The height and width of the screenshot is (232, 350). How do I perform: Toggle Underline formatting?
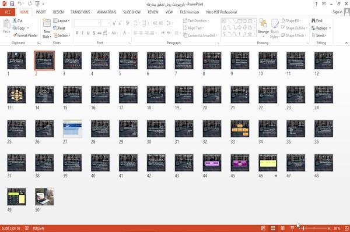tap(88, 33)
